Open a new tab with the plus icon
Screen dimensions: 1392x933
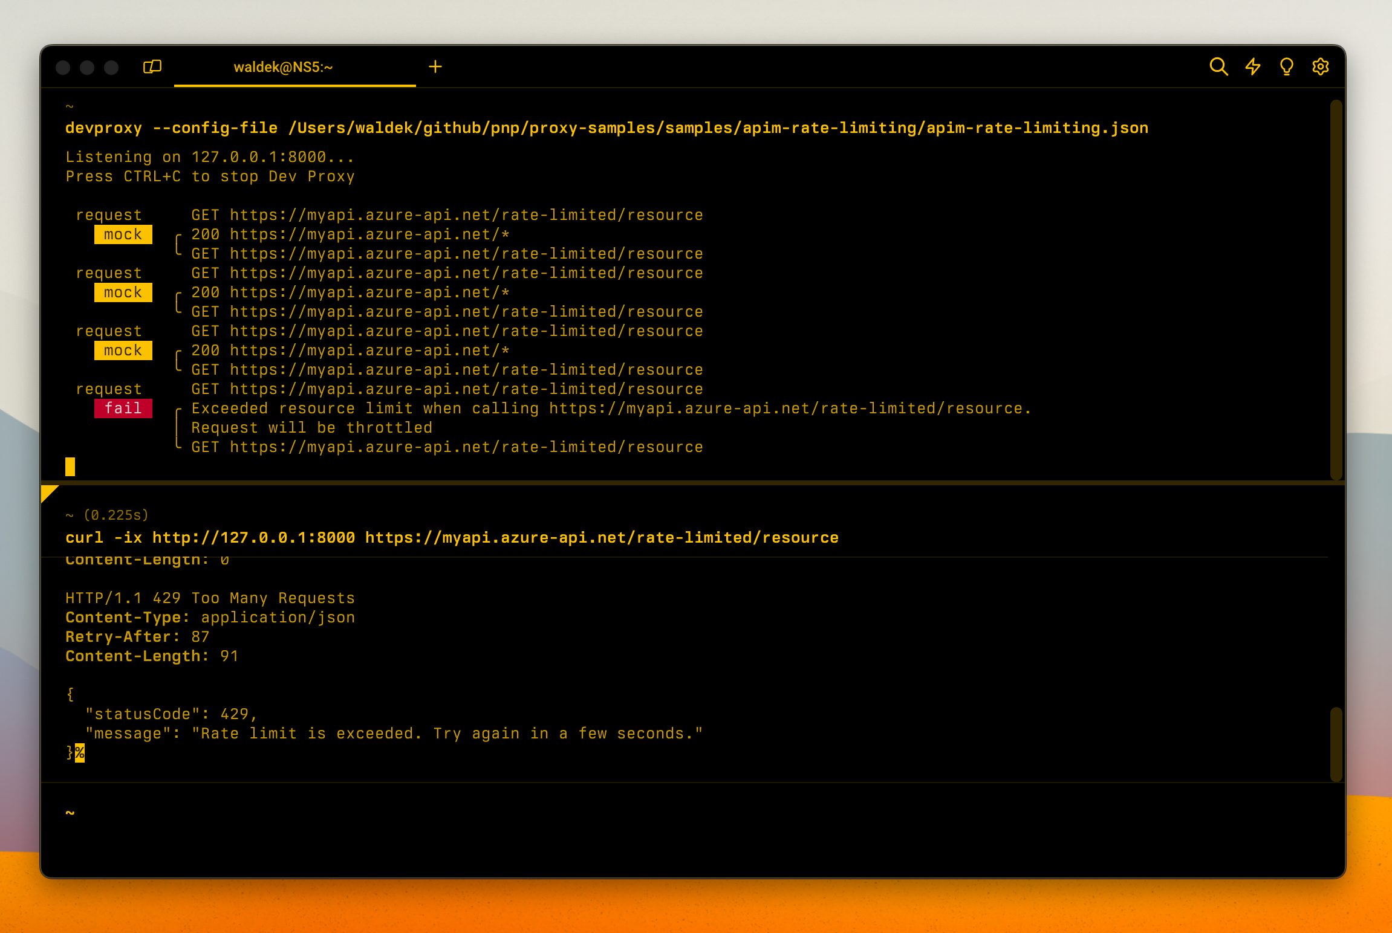[436, 66]
